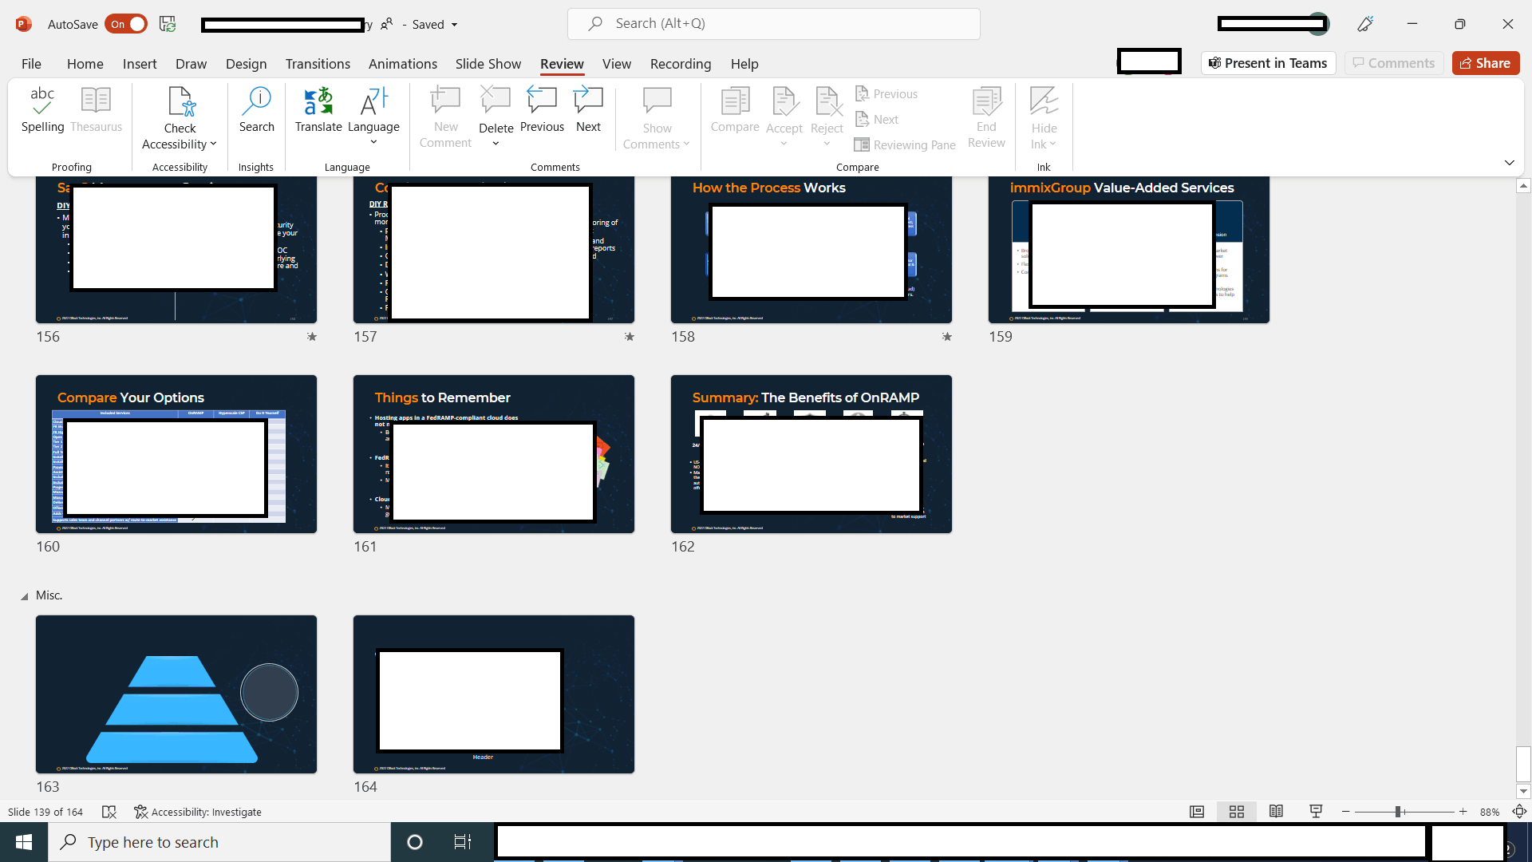Click the Compare presentations icon
1532x862 pixels.
735,101
